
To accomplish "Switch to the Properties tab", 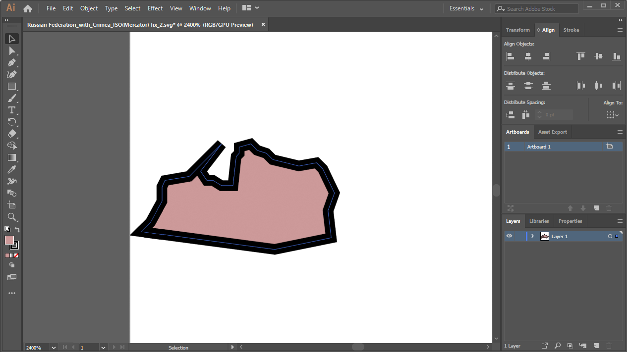I will pos(570,221).
